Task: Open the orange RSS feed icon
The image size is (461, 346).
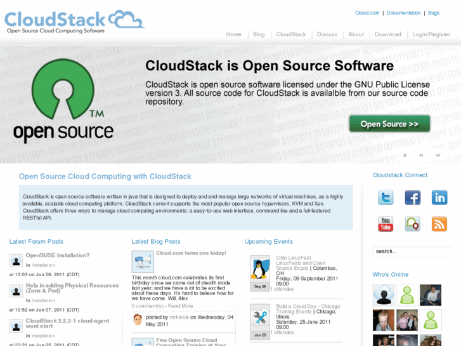Action: [x=439, y=224]
